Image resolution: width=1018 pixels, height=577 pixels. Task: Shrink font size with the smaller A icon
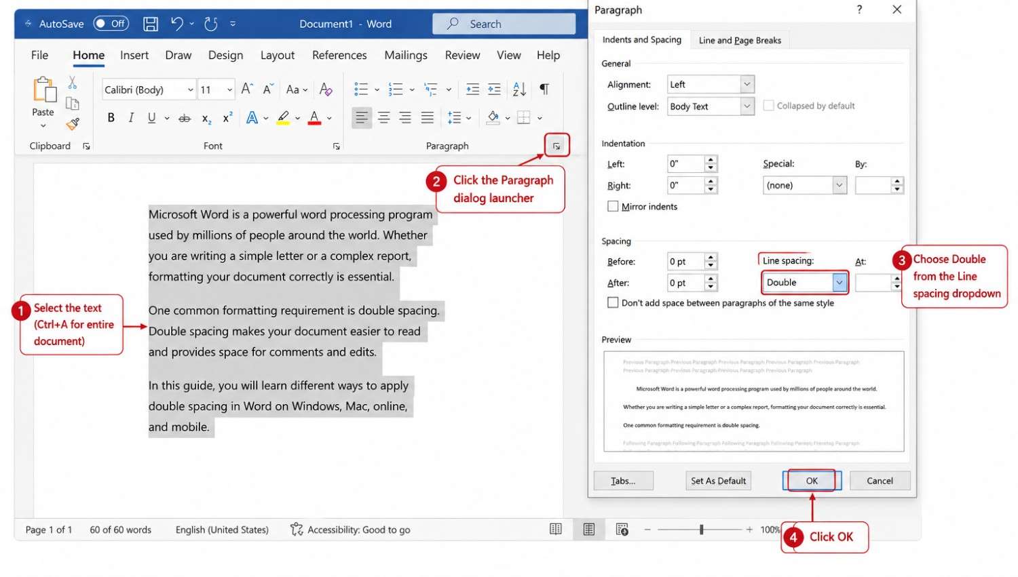(x=268, y=89)
